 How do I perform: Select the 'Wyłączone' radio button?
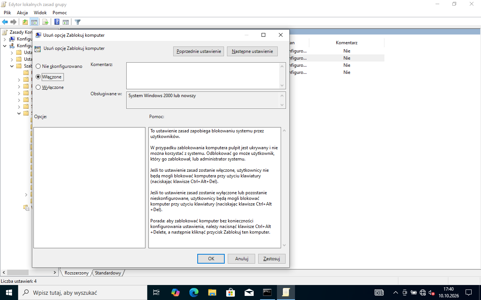(38, 87)
